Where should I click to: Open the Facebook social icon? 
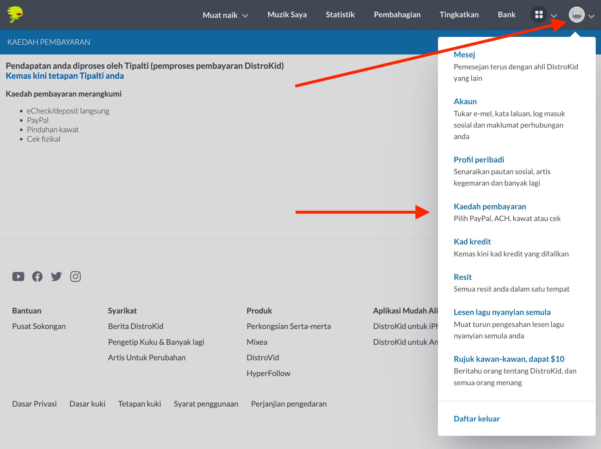tap(37, 276)
